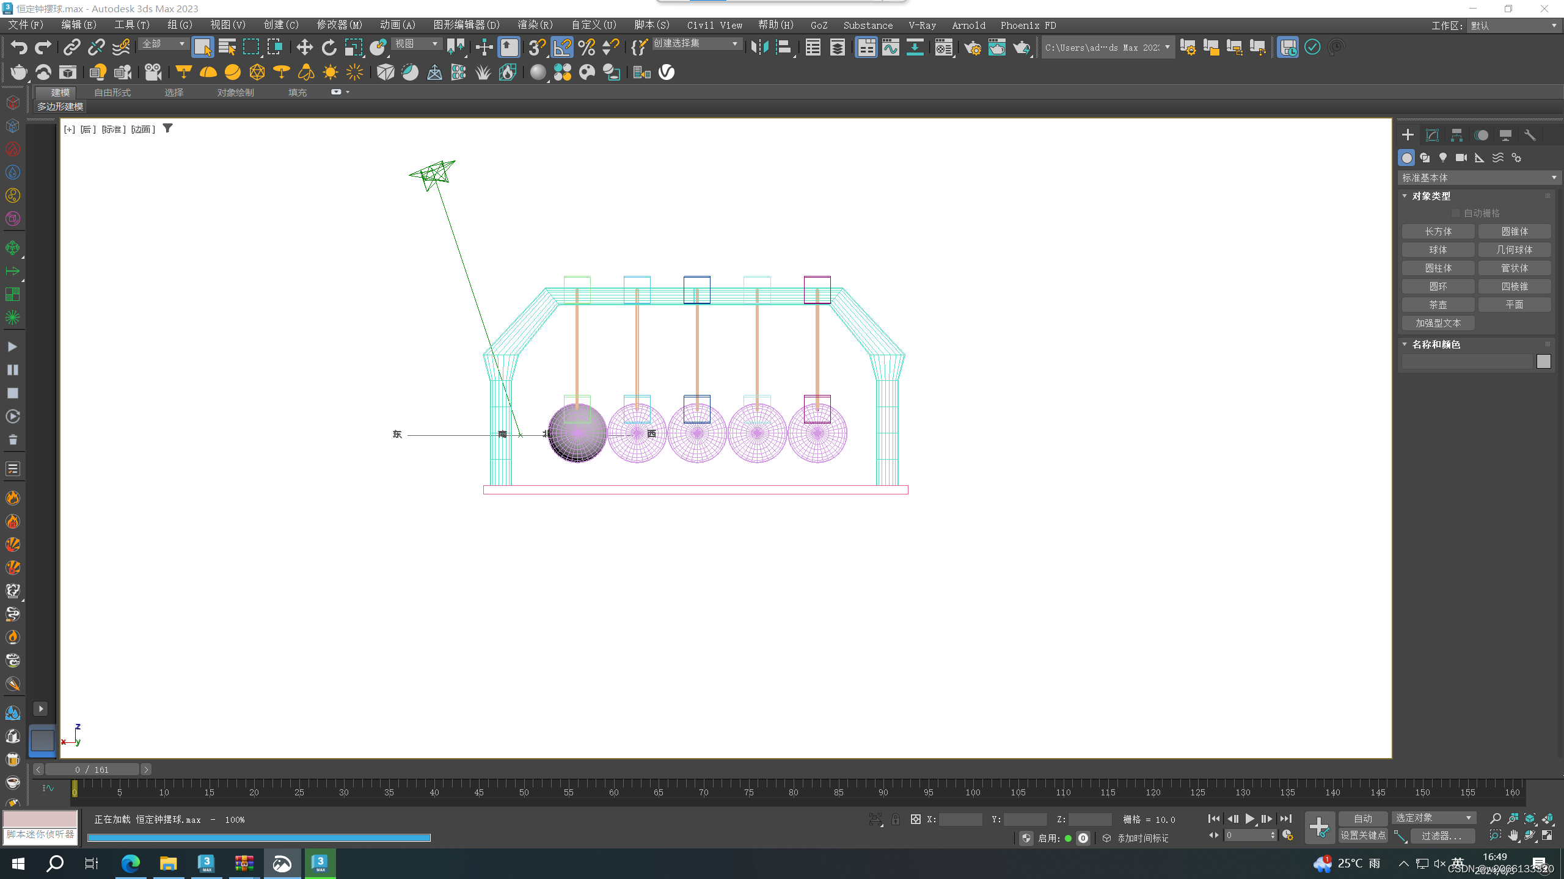Select the Move tool in the main toolbar

tap(304, 47)
